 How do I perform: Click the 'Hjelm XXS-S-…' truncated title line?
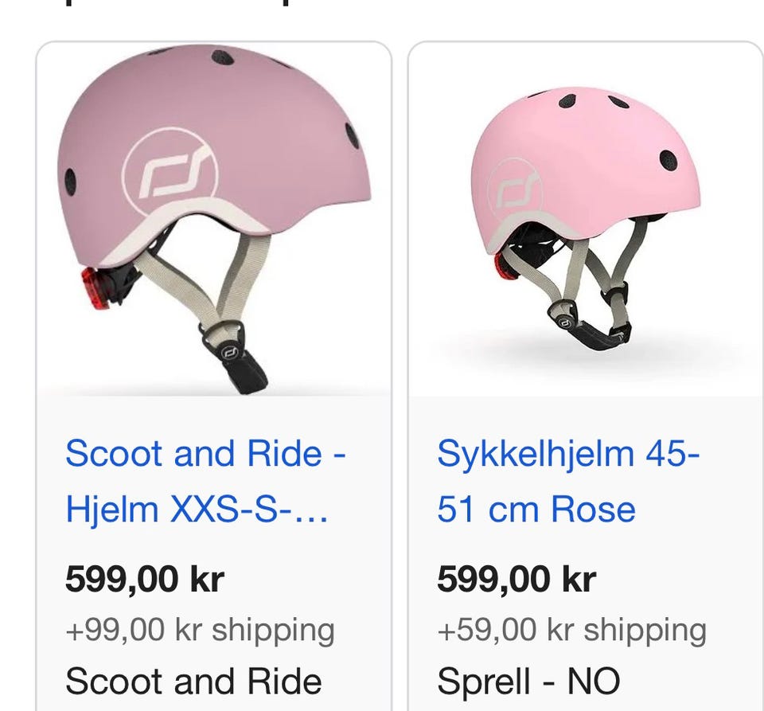[197, 510]
